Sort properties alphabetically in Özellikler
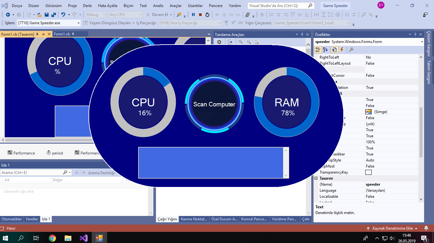 click(325, 50)
